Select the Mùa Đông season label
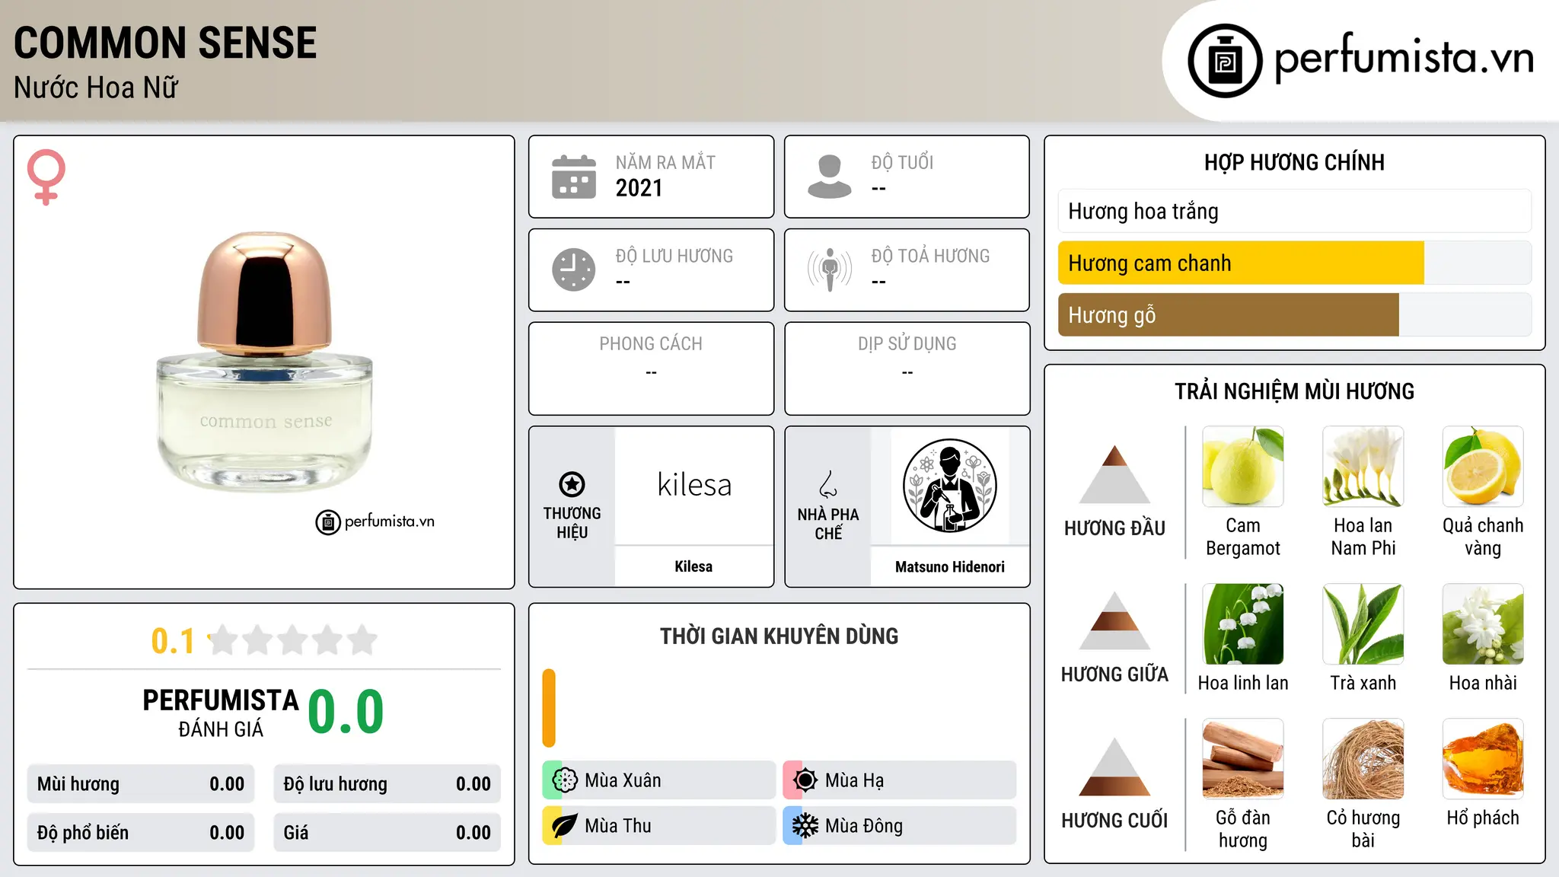 (x=864, y=826)
